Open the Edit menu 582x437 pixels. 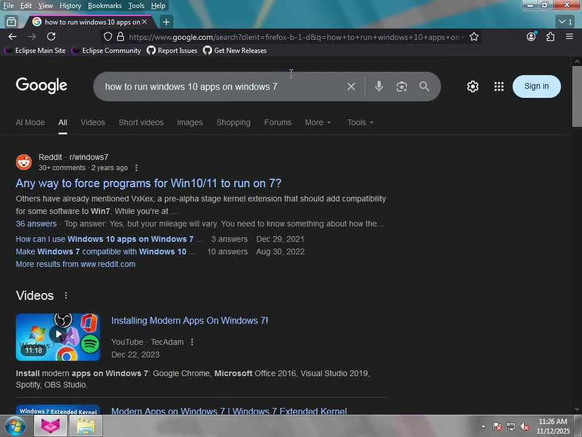point(26,6)
